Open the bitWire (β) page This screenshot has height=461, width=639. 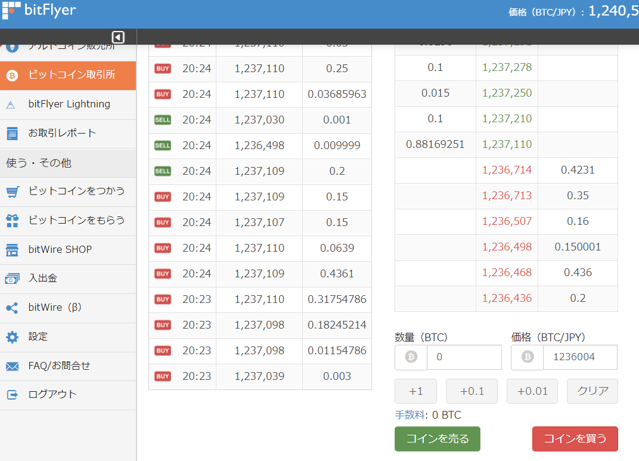click(x=68, y=308)
